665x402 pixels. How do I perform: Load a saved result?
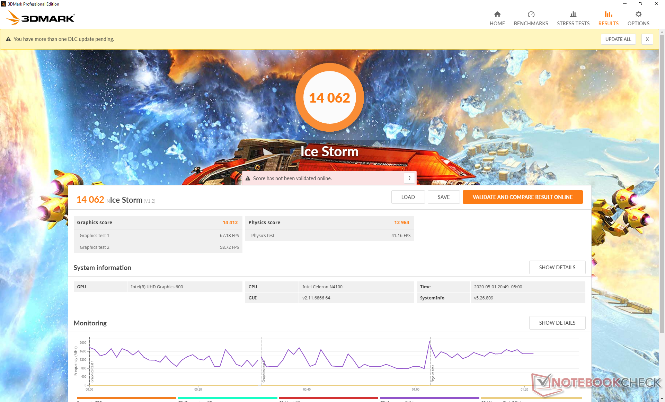click(408, 197)
